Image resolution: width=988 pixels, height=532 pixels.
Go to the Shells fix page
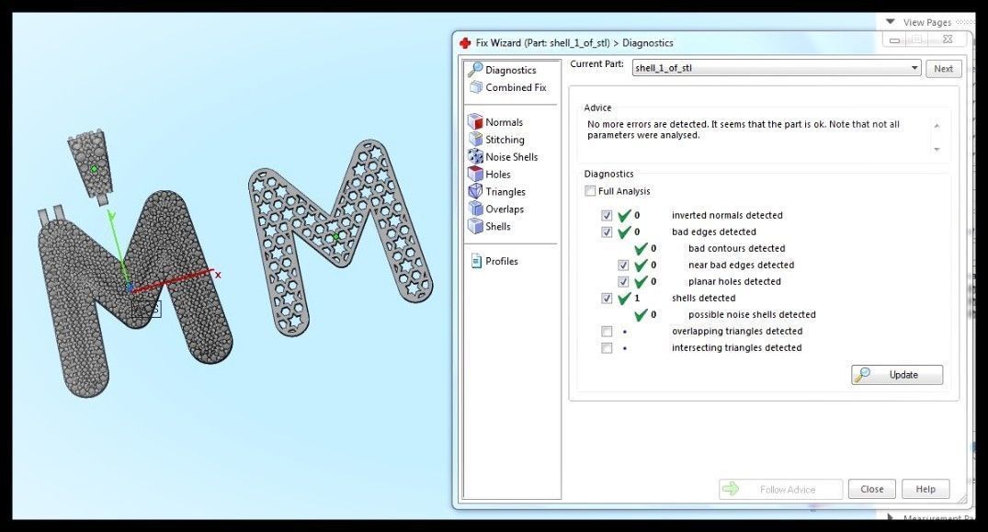tap(497, 226)
